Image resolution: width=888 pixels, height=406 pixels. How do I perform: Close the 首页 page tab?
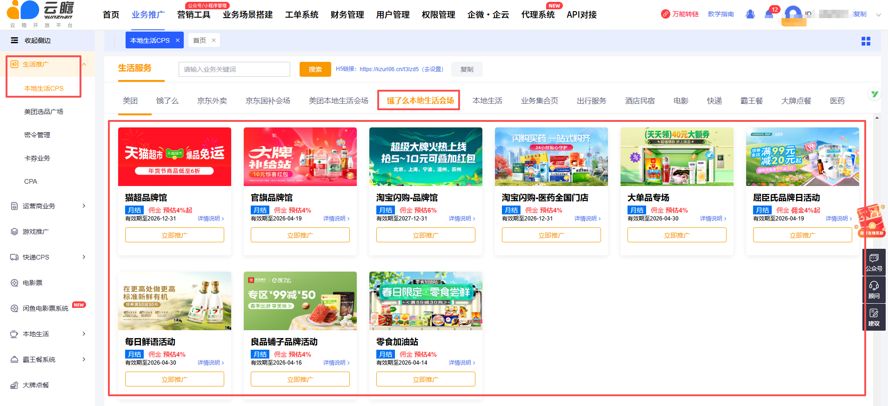214,40
